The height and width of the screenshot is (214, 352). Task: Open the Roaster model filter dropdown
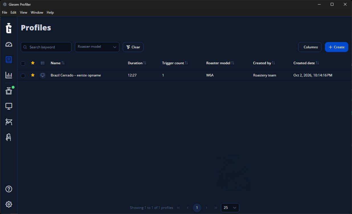97,47
